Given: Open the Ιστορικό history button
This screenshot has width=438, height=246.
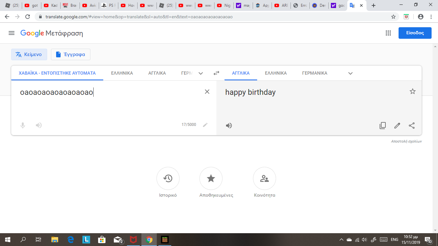Looking at the screenshot, I should coord(168,178).
